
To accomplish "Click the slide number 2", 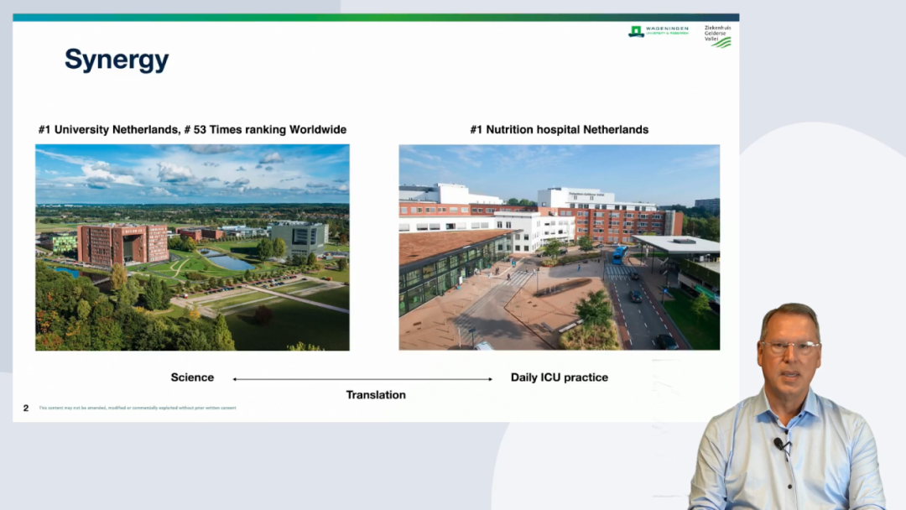I will tap(25, 408).
